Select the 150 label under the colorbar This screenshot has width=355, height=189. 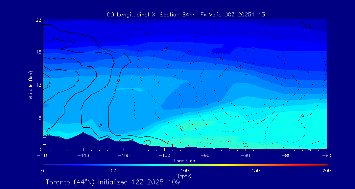tap(256, 171)
